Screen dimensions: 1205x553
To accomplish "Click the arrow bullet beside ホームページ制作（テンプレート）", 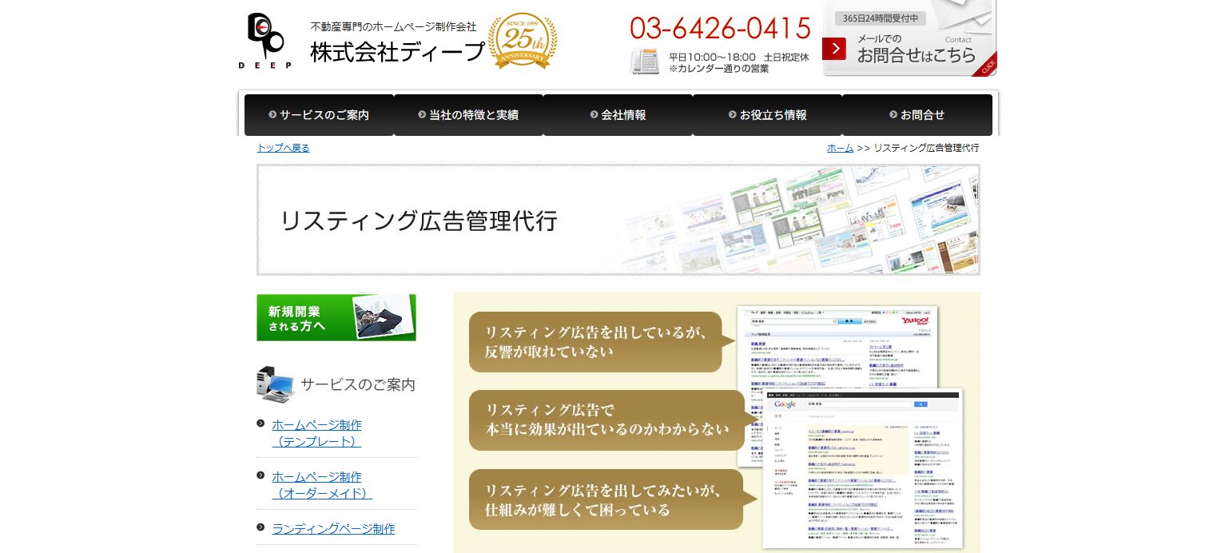I will point(261,424).
